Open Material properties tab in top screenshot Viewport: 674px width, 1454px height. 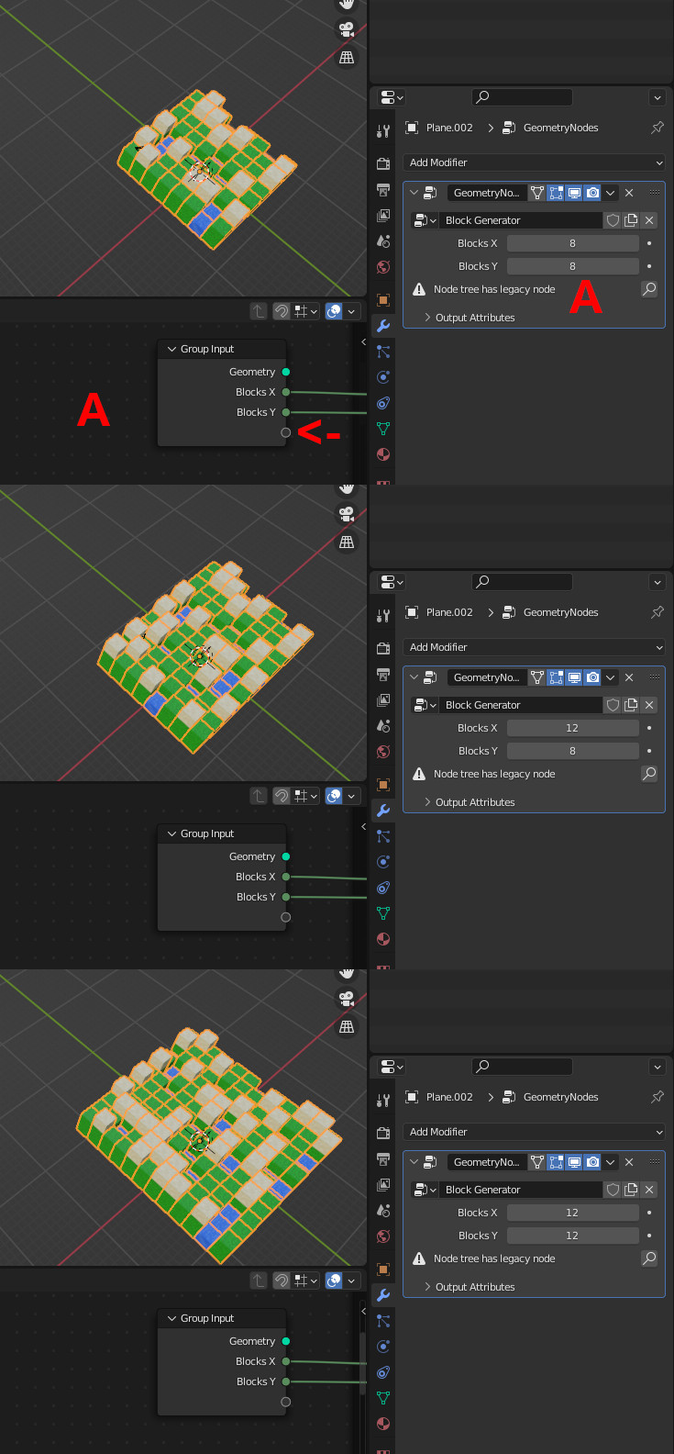point(383,454)
